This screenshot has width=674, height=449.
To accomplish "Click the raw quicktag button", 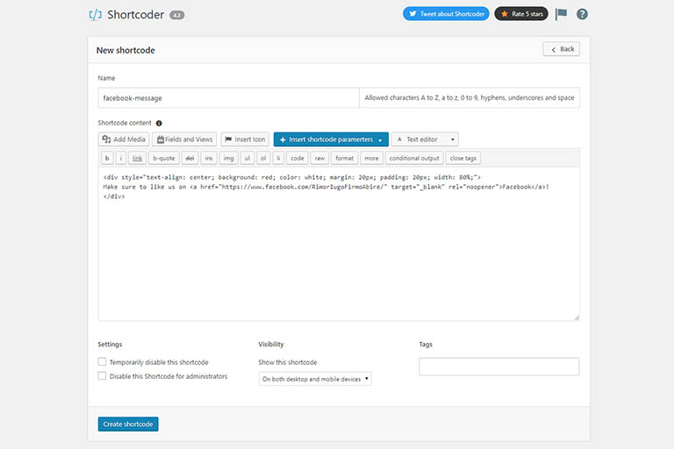I will (319, 158).
